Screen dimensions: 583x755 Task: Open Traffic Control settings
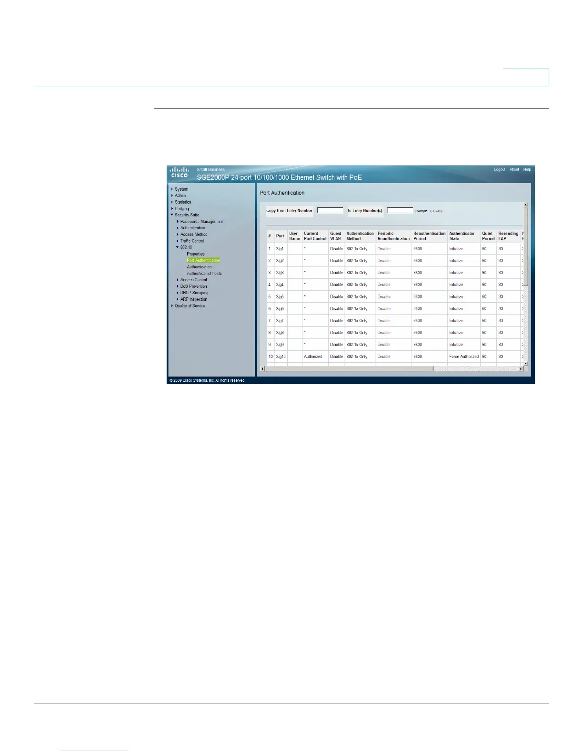tap(192, 241)
